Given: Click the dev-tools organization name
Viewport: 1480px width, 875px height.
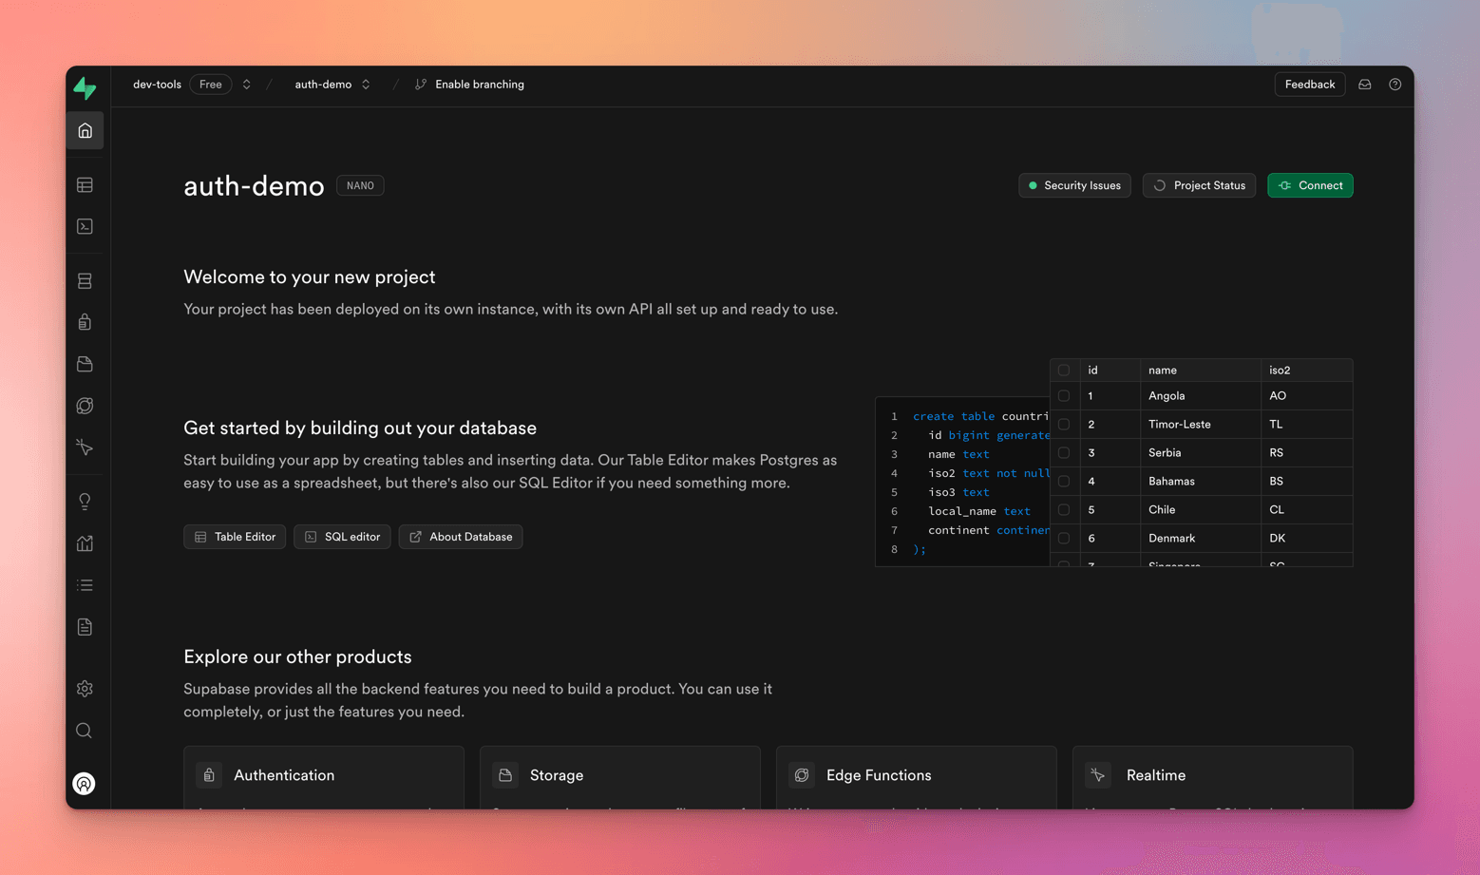Looking at the screenshot, I should coord(157,85).
